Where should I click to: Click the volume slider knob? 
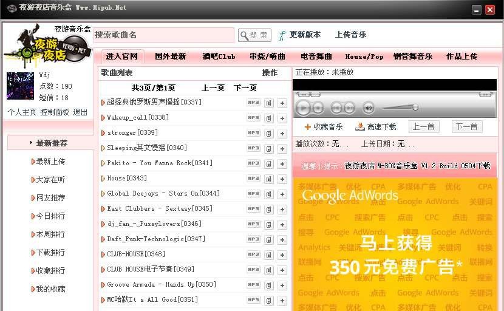415,107
